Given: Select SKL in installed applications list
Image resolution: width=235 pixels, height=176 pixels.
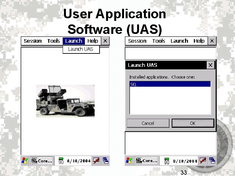Looking at the screenshot, I should (170, 84).
